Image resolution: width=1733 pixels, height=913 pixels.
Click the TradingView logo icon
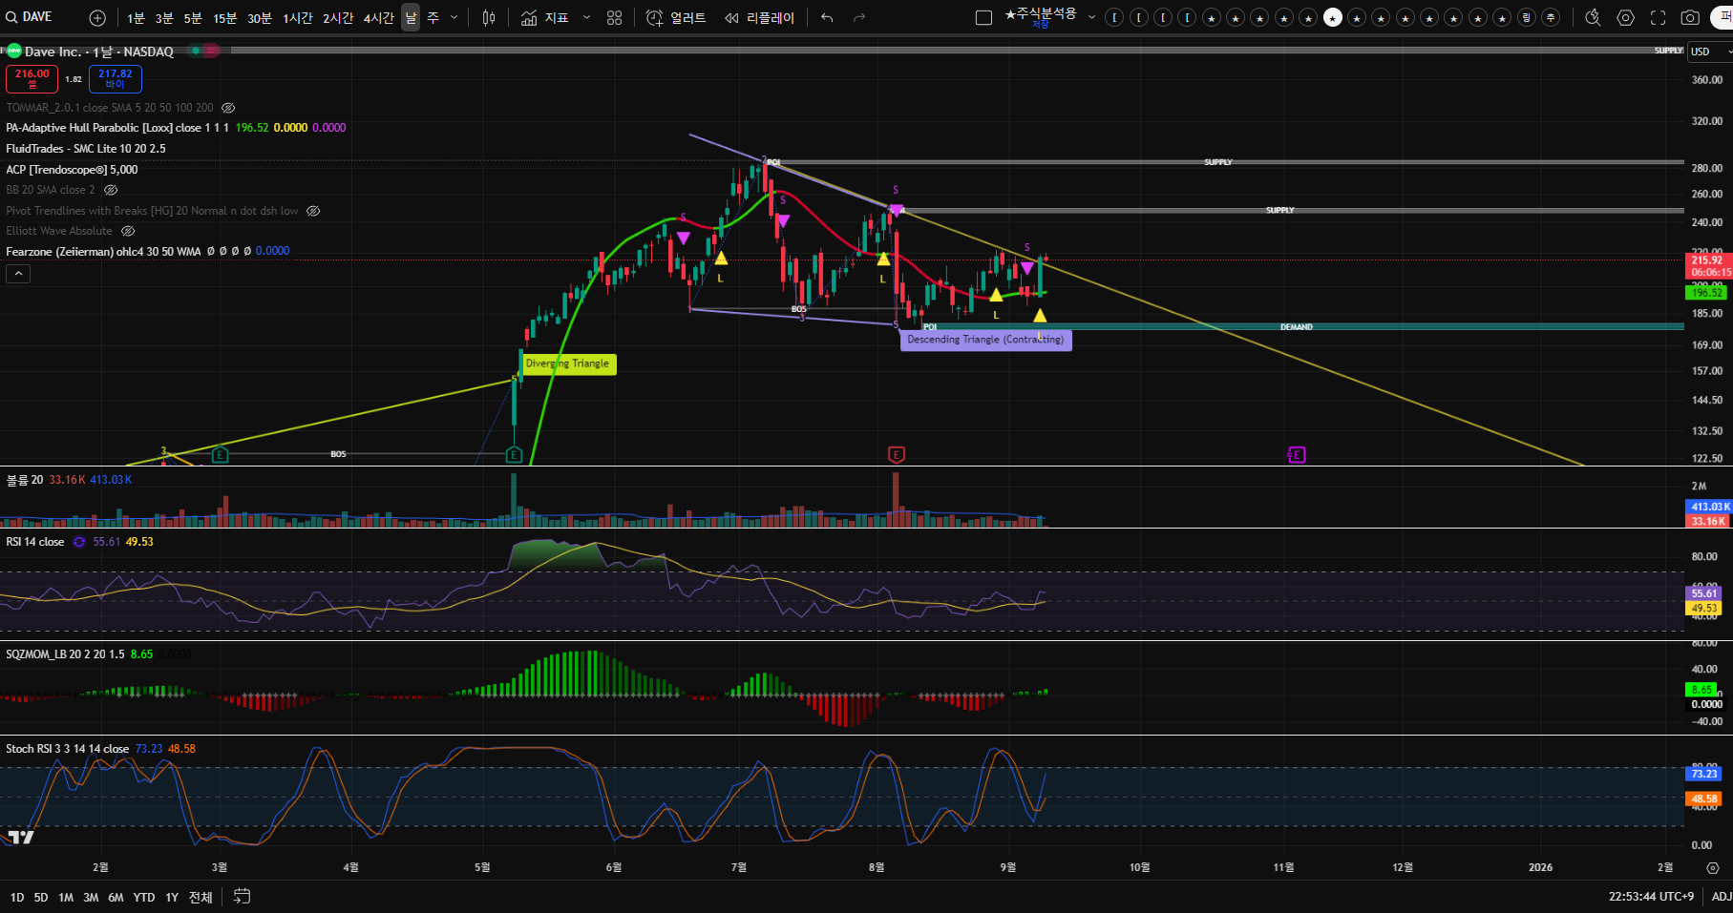[x=20, y=838]
